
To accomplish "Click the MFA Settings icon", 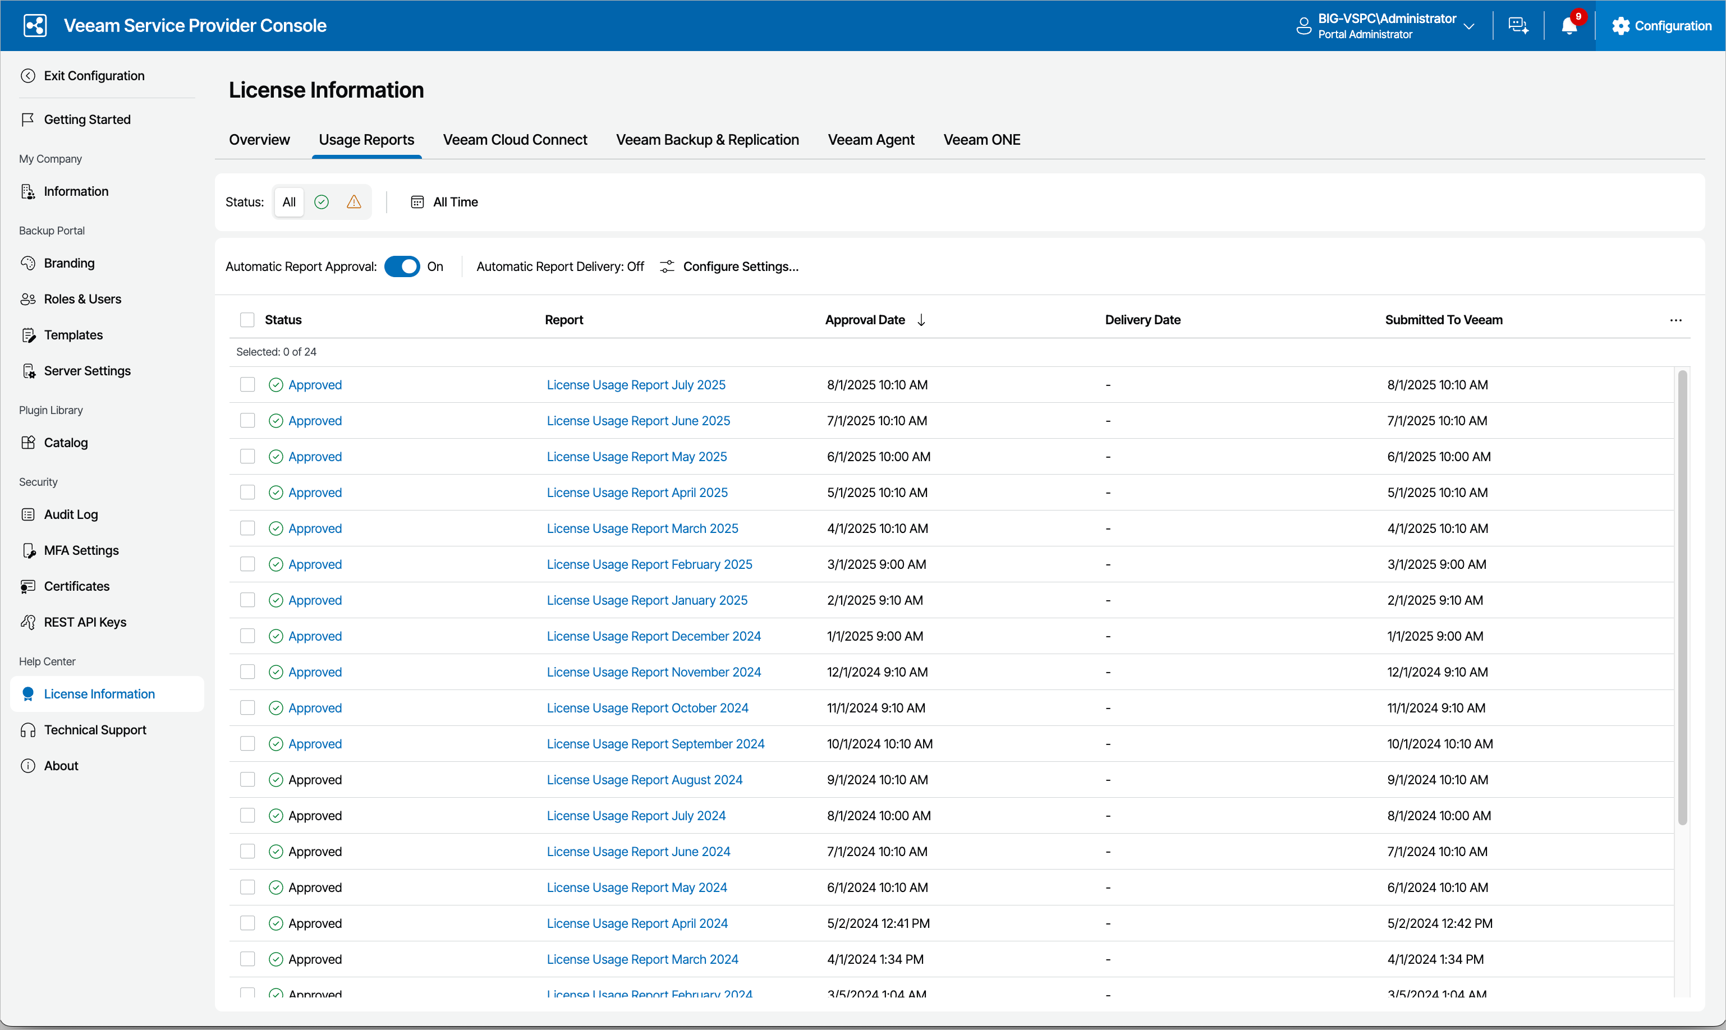I will tap(27, 550).
